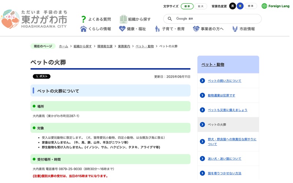Click the 更新日:2025年09月11日 text
Viewport: 293px width, 183px height.
tap(172, 77)
